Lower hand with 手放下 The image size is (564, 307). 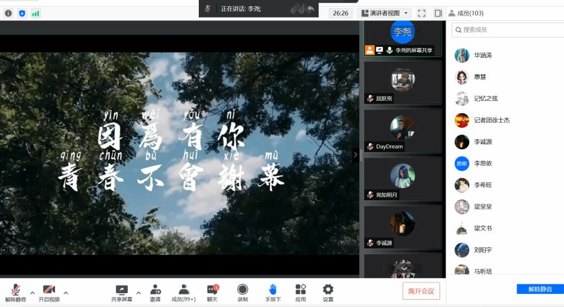coord(273,292)
